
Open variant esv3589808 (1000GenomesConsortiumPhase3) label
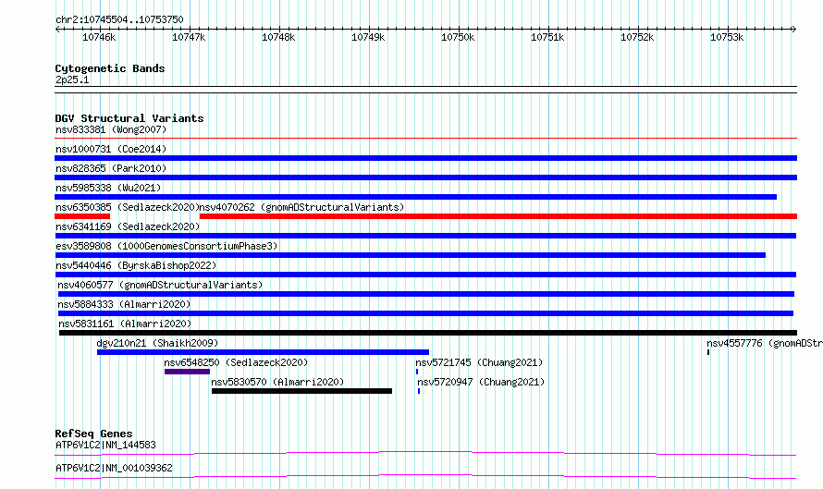pyautogui.click(x=166, y=246)
